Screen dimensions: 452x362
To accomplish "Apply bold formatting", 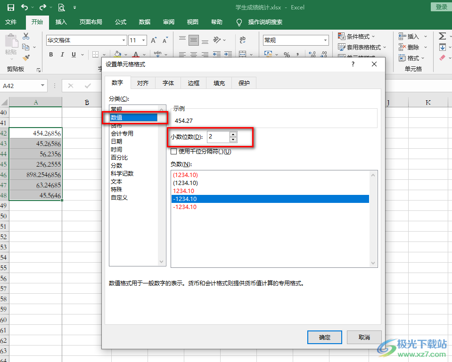I will (51, 55).
